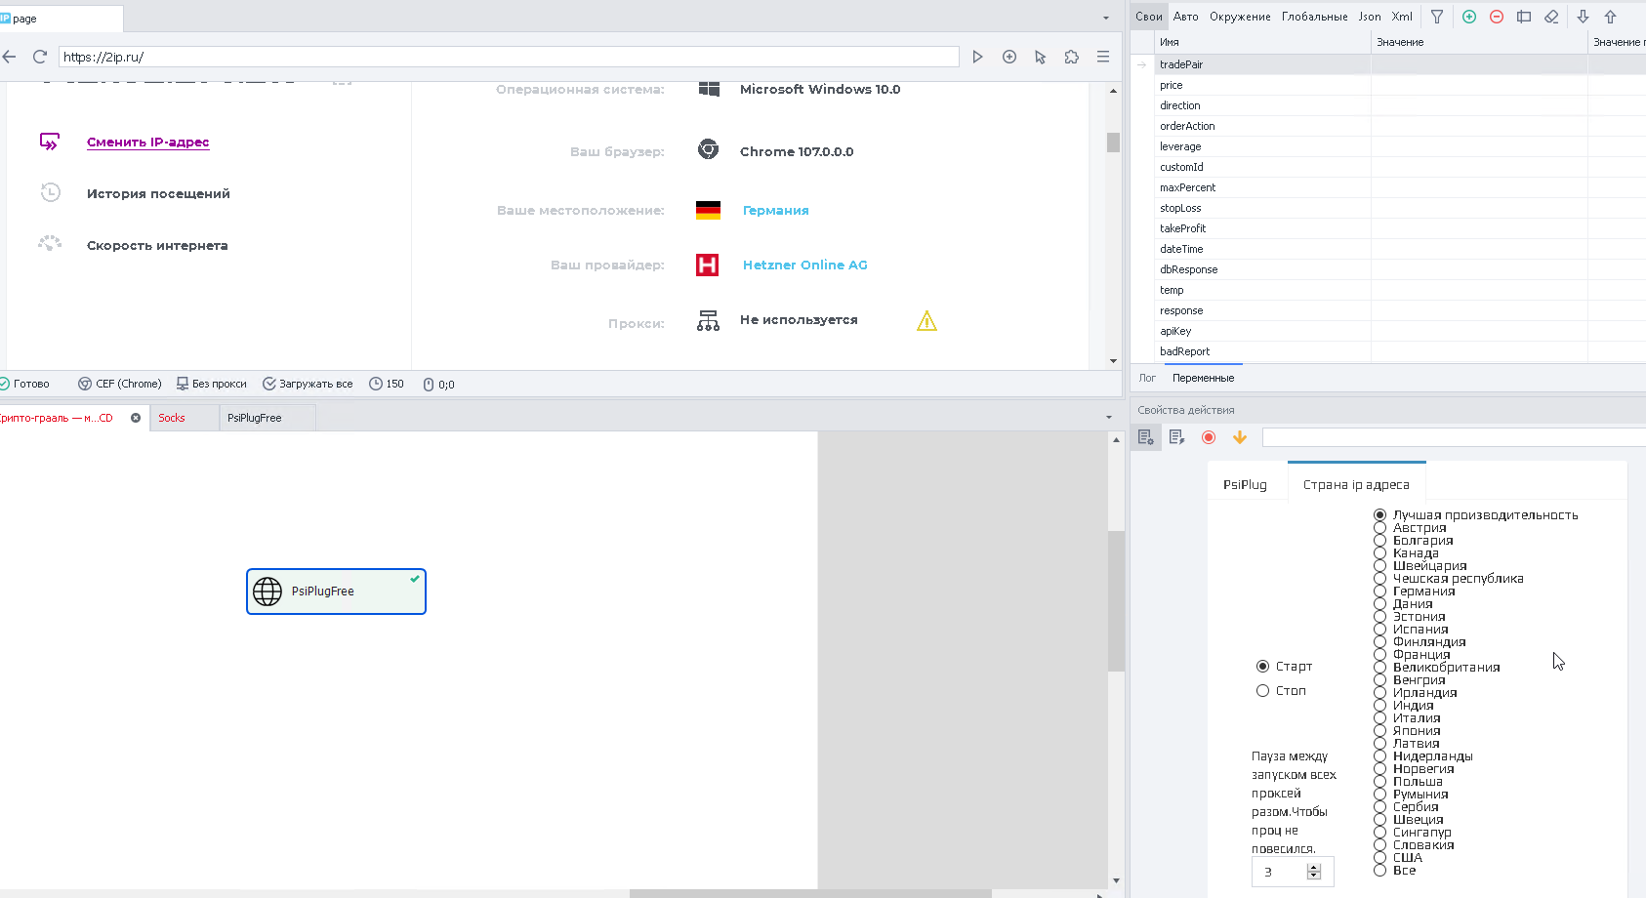
Task: Switch to Авто variables tab
Action: 1185,17
